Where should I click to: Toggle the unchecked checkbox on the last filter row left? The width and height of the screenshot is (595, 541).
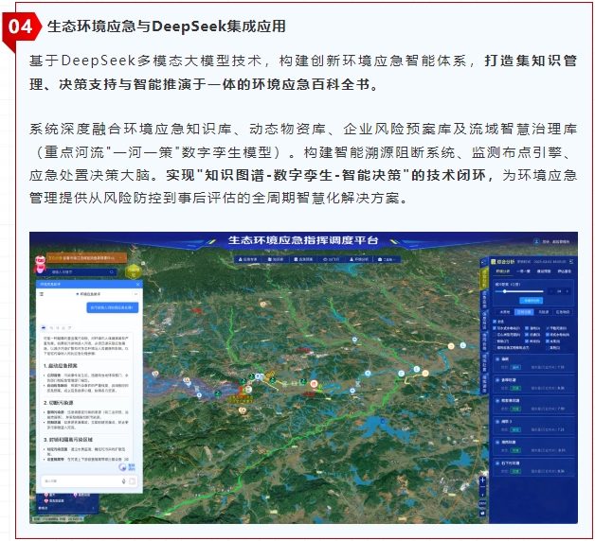495,347
